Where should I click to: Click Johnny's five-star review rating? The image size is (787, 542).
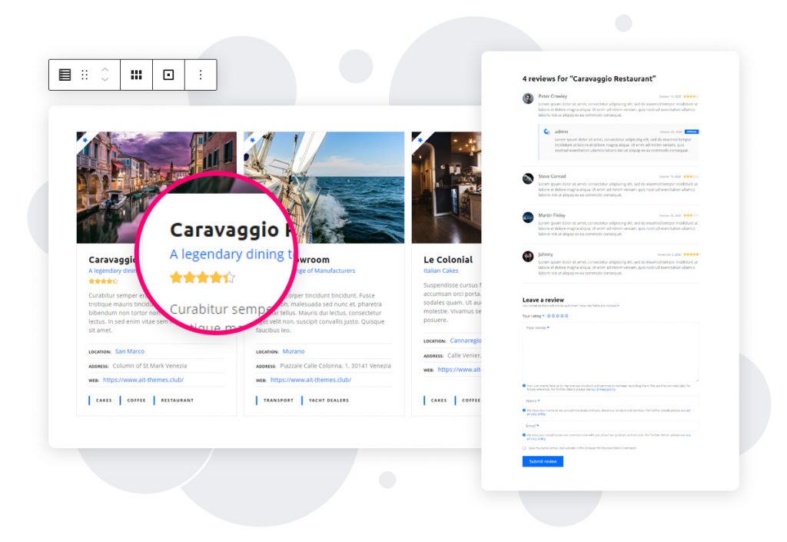tap(691, 254)
